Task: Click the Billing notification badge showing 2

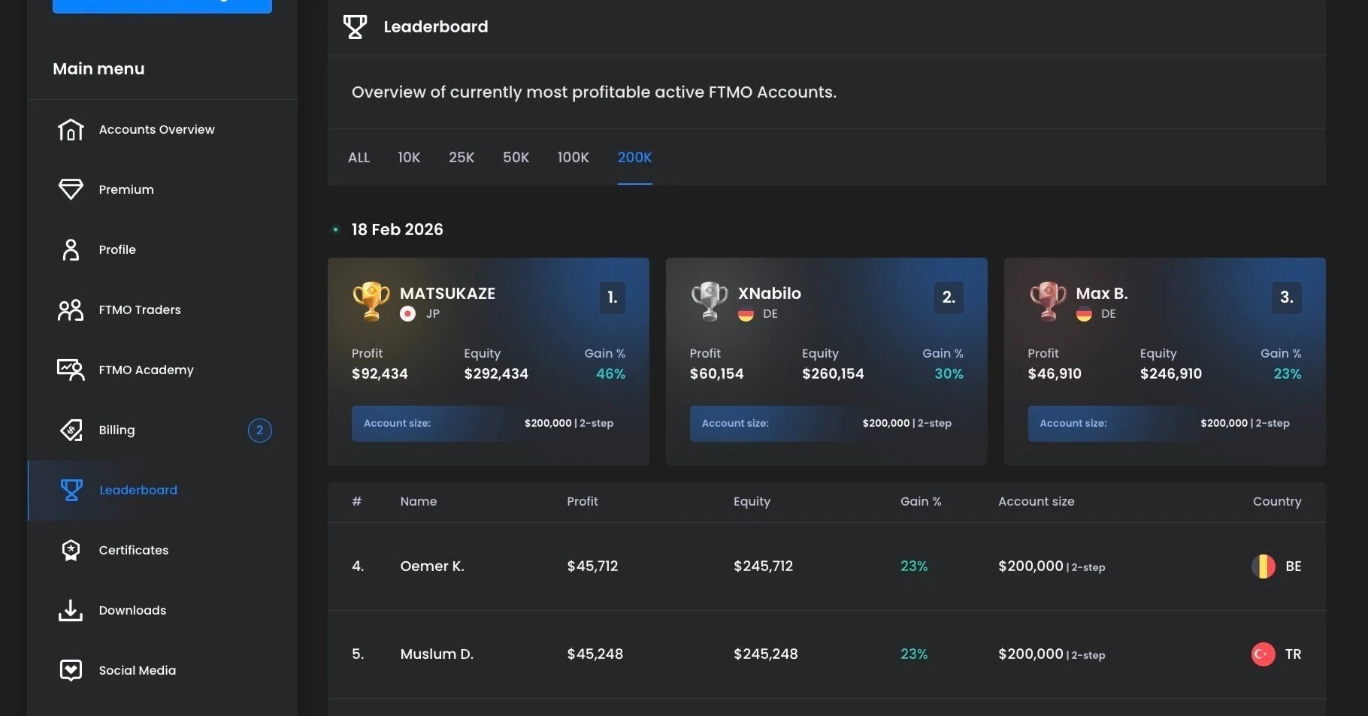Action: point(259,430)
